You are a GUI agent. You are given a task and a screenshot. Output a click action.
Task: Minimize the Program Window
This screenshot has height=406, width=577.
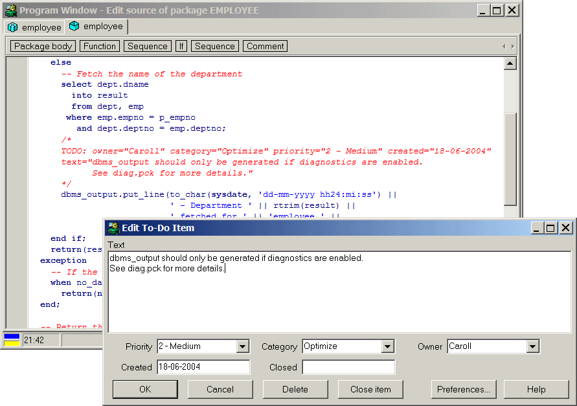pyautogui.click(x=483, y=10)
